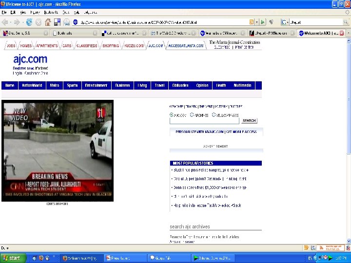Click the red S icon in status bar
The height and width of the screenshot is (263, 351).
[348, 248]
